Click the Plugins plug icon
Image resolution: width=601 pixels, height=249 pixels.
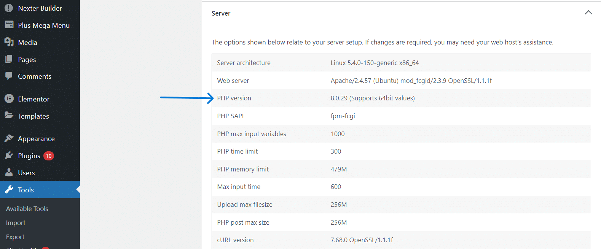tap(9, 155)
